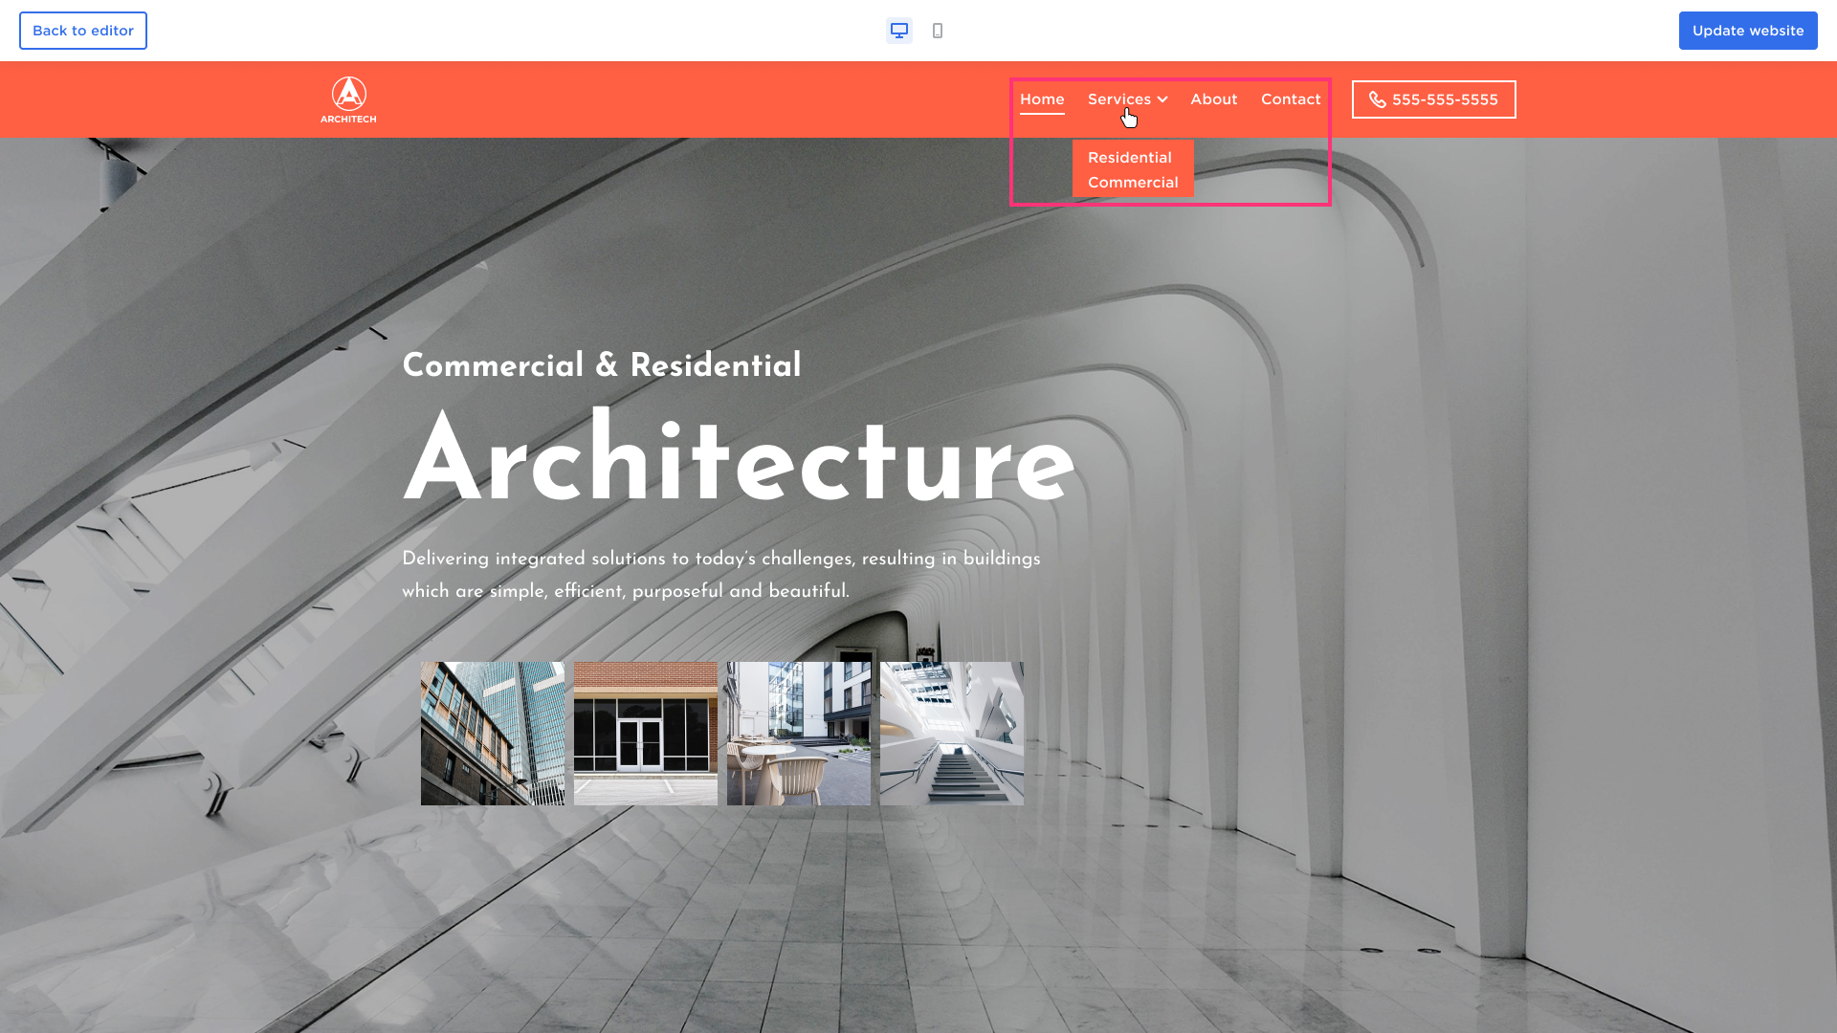Image resolution: width=1837 pixels, height=1033 pixels.
Task: Navigate to the Contact page
Action: pyautogui.click(x=1291, y=99)
